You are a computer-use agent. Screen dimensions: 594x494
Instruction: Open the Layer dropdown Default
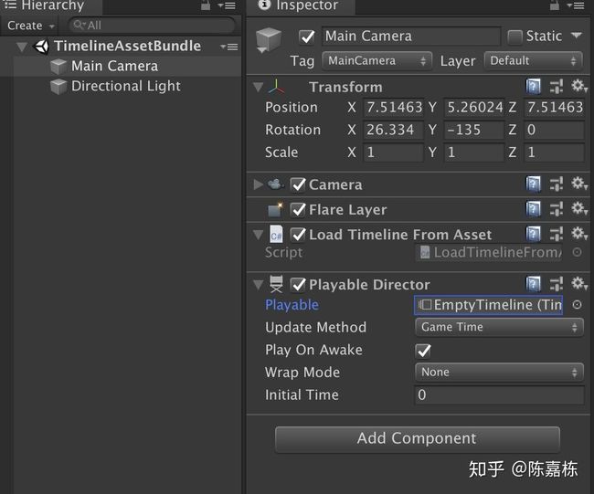point(534,60)
